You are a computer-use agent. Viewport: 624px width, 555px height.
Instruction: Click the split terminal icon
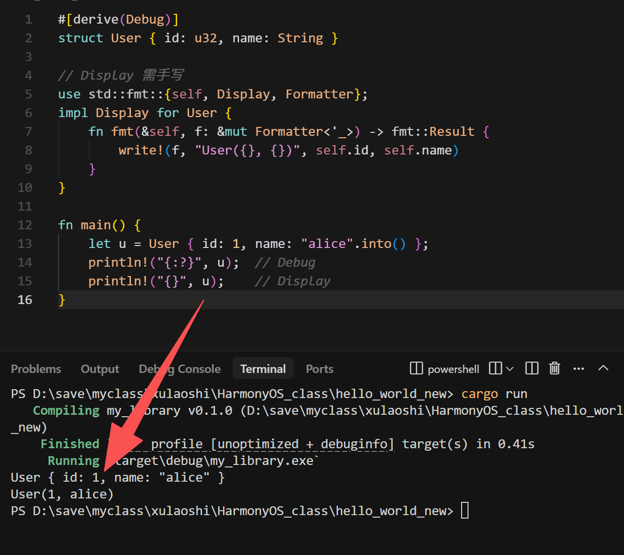[496, 368]
